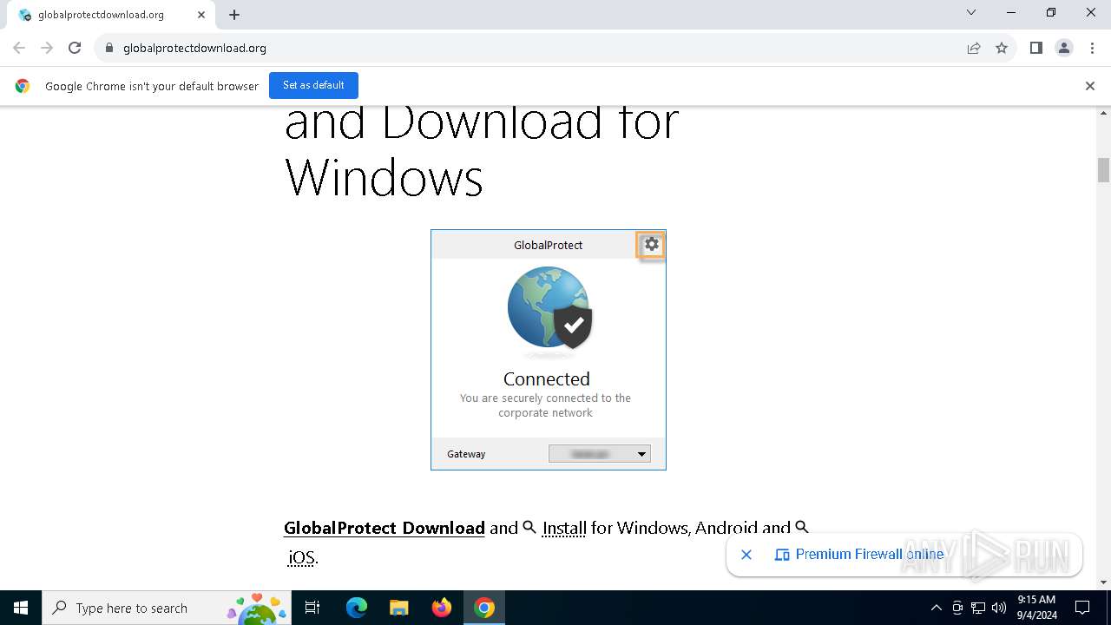
Task: Open the Windows Start menu
Action: 21,608
